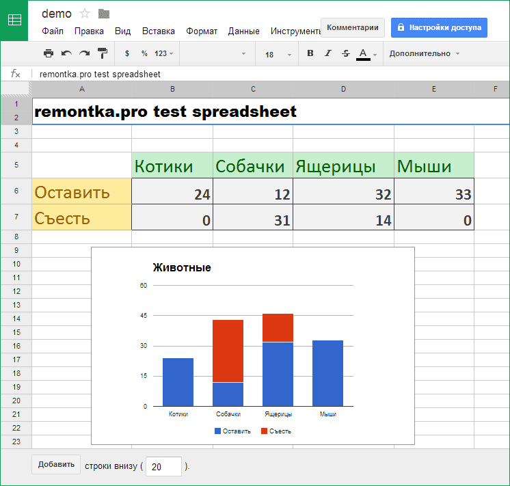This screenshot has height=486, width=510.
Task: Toggle bold formatting
Action: (310, 53)
